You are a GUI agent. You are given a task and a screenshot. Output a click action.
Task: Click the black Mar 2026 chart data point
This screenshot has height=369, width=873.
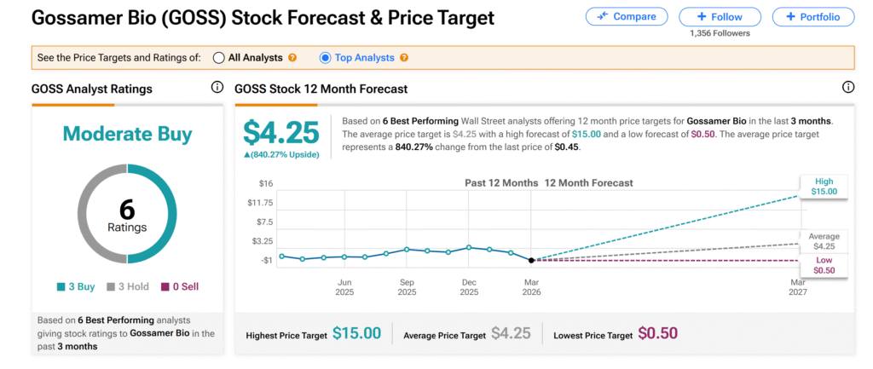pyautogui.click(x=531, y=260)
